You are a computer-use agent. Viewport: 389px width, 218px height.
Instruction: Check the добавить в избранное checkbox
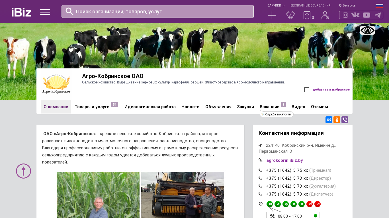(x=307, y=90)
